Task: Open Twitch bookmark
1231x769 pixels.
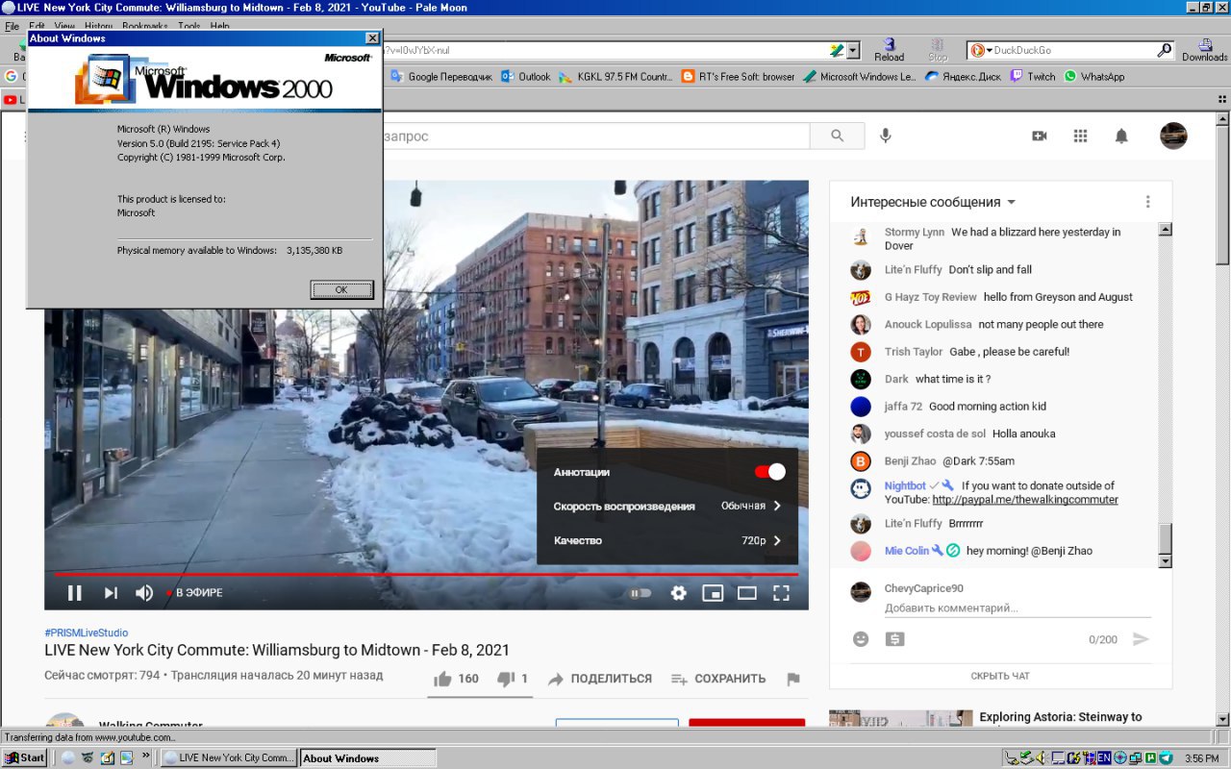Action: (1033, 77)
